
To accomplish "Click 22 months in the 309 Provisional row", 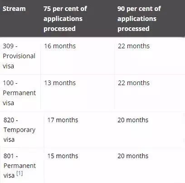I will tap(134, 46).
